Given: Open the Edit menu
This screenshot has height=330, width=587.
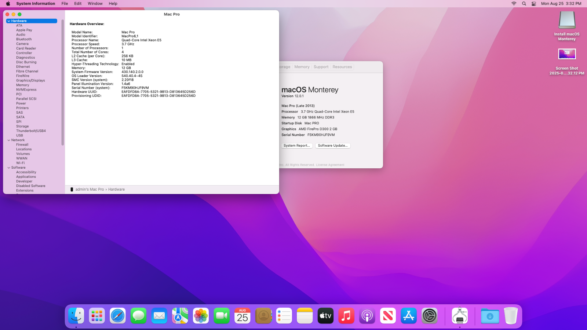Looking at the screenshot, I should click(x=78, y=4).
